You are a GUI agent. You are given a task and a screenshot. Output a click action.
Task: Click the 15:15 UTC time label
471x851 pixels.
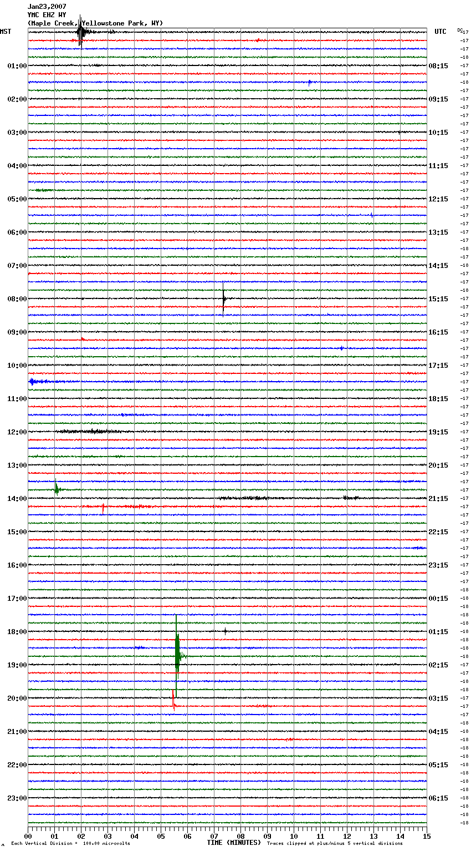[438, 299]
